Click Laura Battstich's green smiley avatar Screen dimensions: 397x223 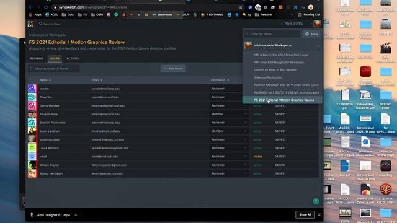32,148
